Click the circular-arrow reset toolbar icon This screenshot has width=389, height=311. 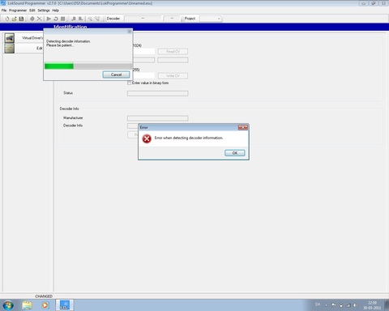[56, 19]
